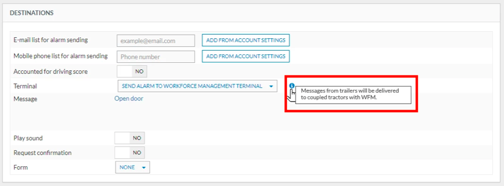The height and width of the screenshot is (186, 504).
Task: Focus the Phone number input field
Action: pyautogui.click(x=156, y=57)
